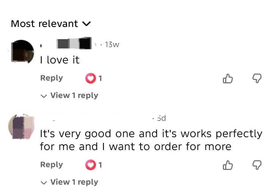Click heart reaction on "works perfectly" comment
This screenshot has width=273, height=193.
pyautogui.click(x=91, y=165)
